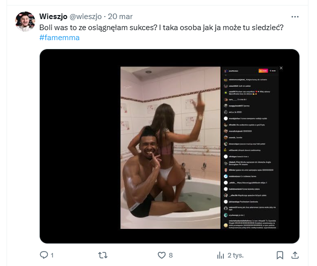Screen dimensions: 317x266
Task: Repost this tweet with the retweet icon
Action: pyautogui.click(x=102, y=255)
